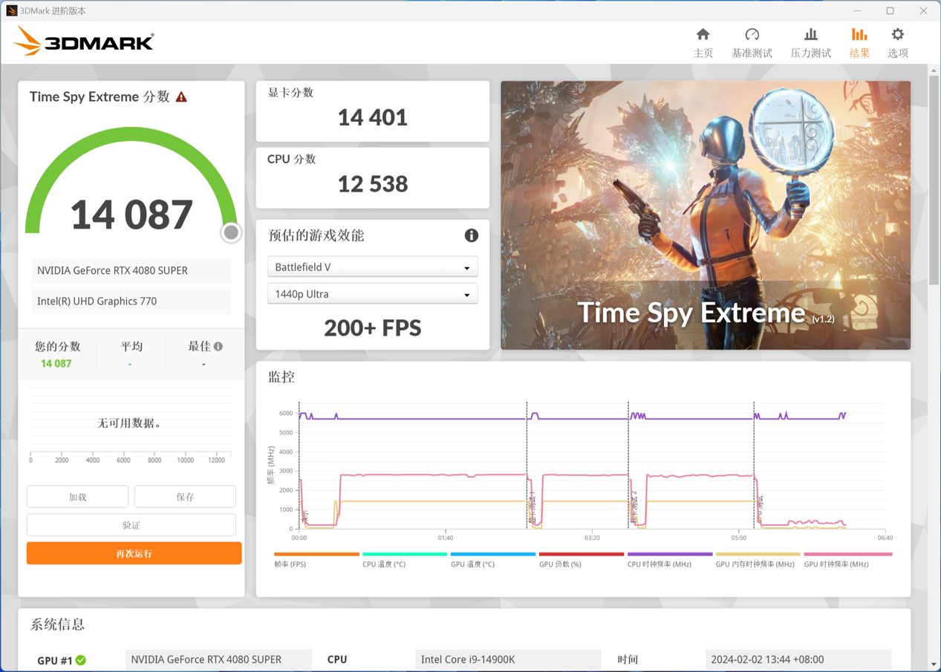Click the 3DMark logo
The height and width of the screenshot is (672, 941).
[83, 42]
